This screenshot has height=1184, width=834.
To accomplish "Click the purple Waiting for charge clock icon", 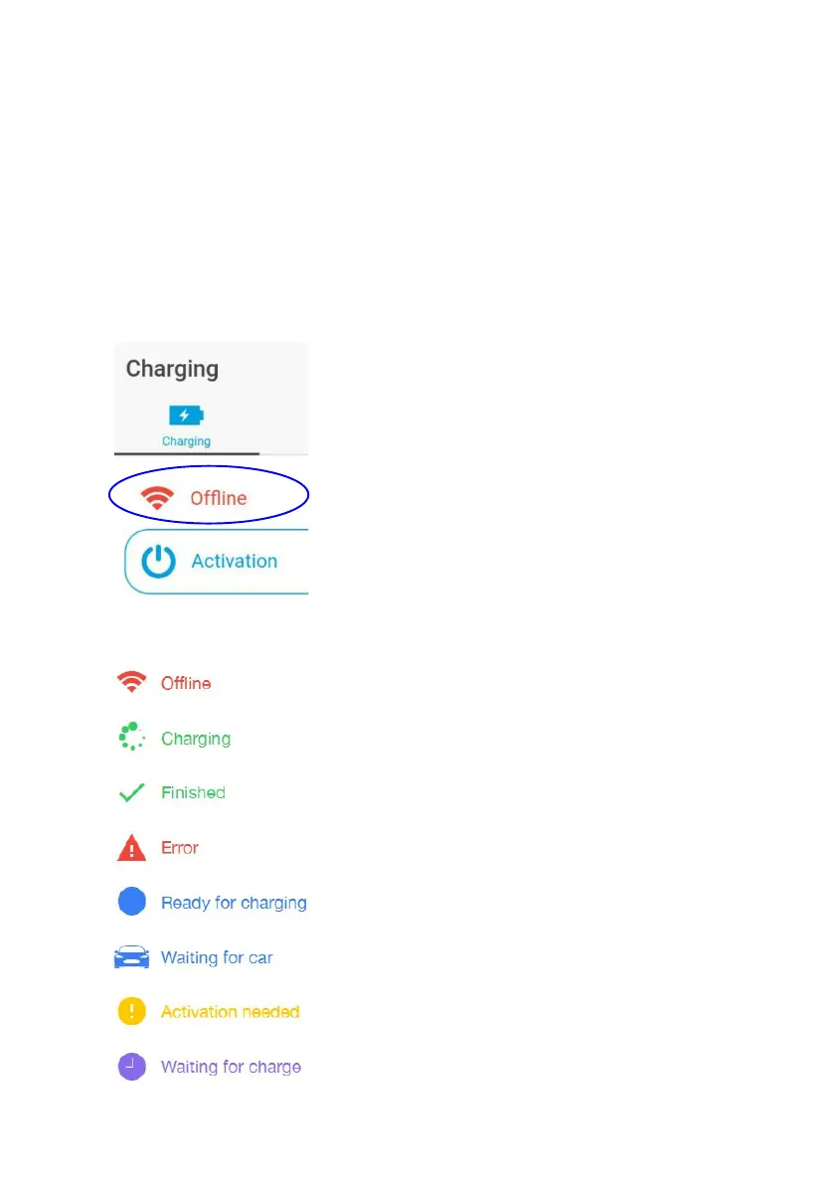I will 131,1067.
